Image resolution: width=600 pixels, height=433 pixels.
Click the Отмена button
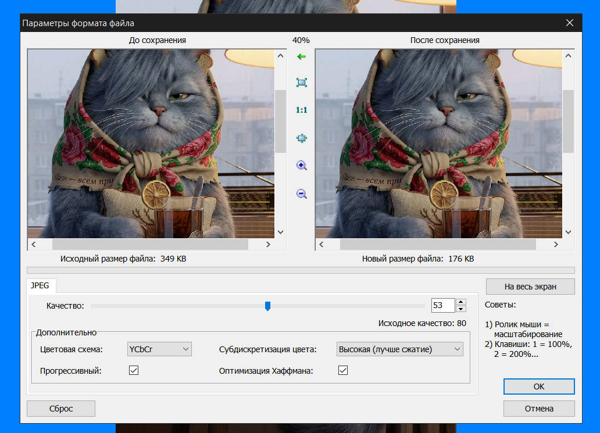point(539,409)
